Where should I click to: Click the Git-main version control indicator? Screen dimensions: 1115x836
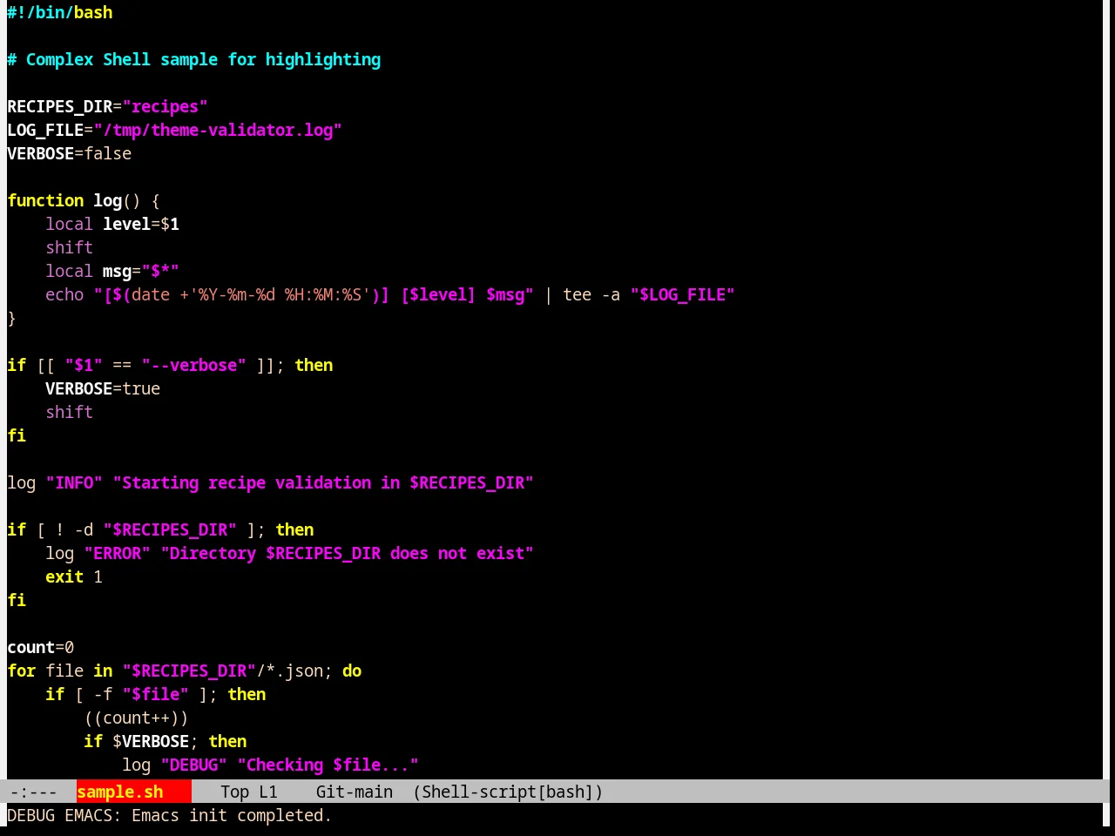click(x=355, y=792)
